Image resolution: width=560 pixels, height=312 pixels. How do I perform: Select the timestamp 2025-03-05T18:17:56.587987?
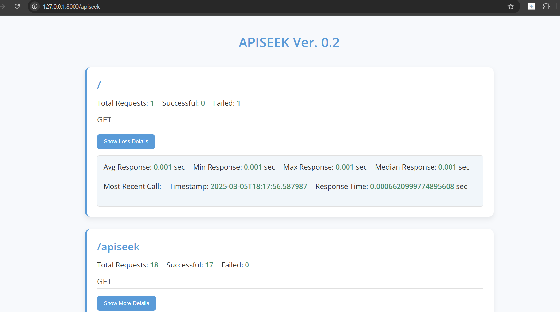click(259, 186)
